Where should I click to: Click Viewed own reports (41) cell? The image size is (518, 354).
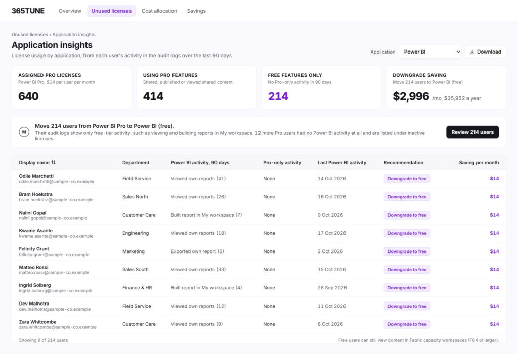pyautogui.click(x=198, y=178)
